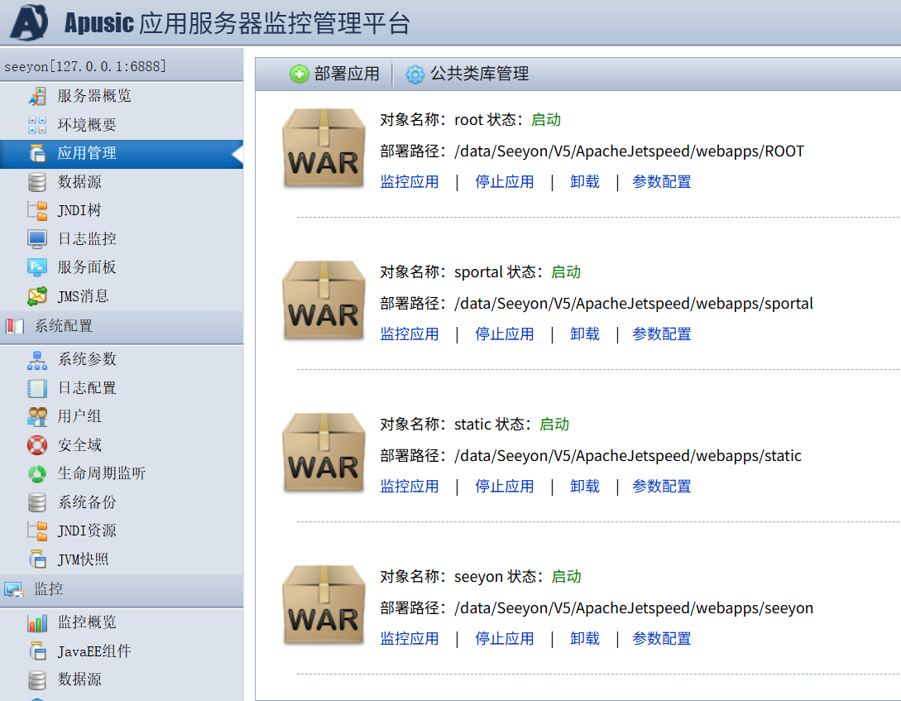This screenshot has width=901, height=701.
Task: Collapse the 监控 section header
Action: [122, 590]
